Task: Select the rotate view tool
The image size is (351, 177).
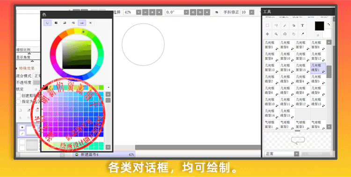Action: [285, 34]
